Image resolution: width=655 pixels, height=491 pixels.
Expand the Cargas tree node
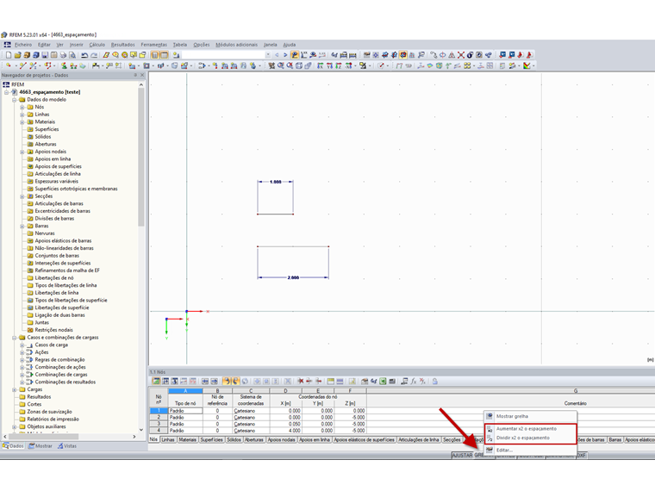coord(14,389)
